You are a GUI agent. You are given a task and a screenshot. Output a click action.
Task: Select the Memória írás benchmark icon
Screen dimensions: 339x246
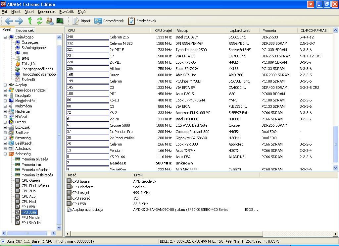coord(18,164)
